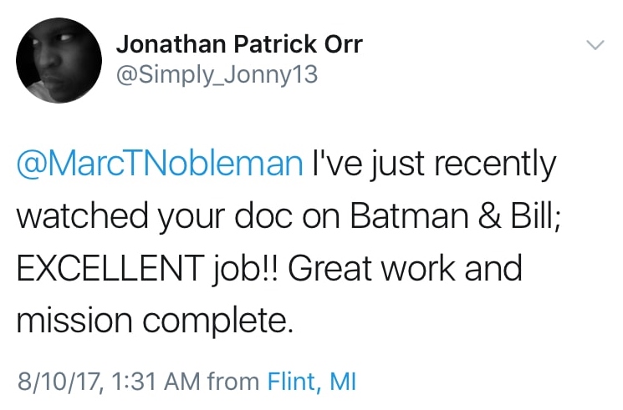The image size is (623, 410).
Task: Open the @MarcTNobleman mention
Action: (159, 164)
